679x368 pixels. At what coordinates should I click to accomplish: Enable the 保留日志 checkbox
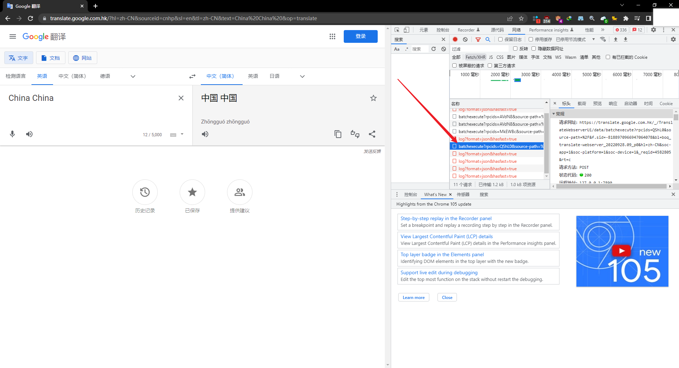point(500,39)
